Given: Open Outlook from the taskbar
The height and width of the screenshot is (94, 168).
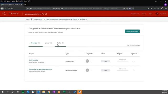Looking at the screenshot, I should (x=28, y=92).
